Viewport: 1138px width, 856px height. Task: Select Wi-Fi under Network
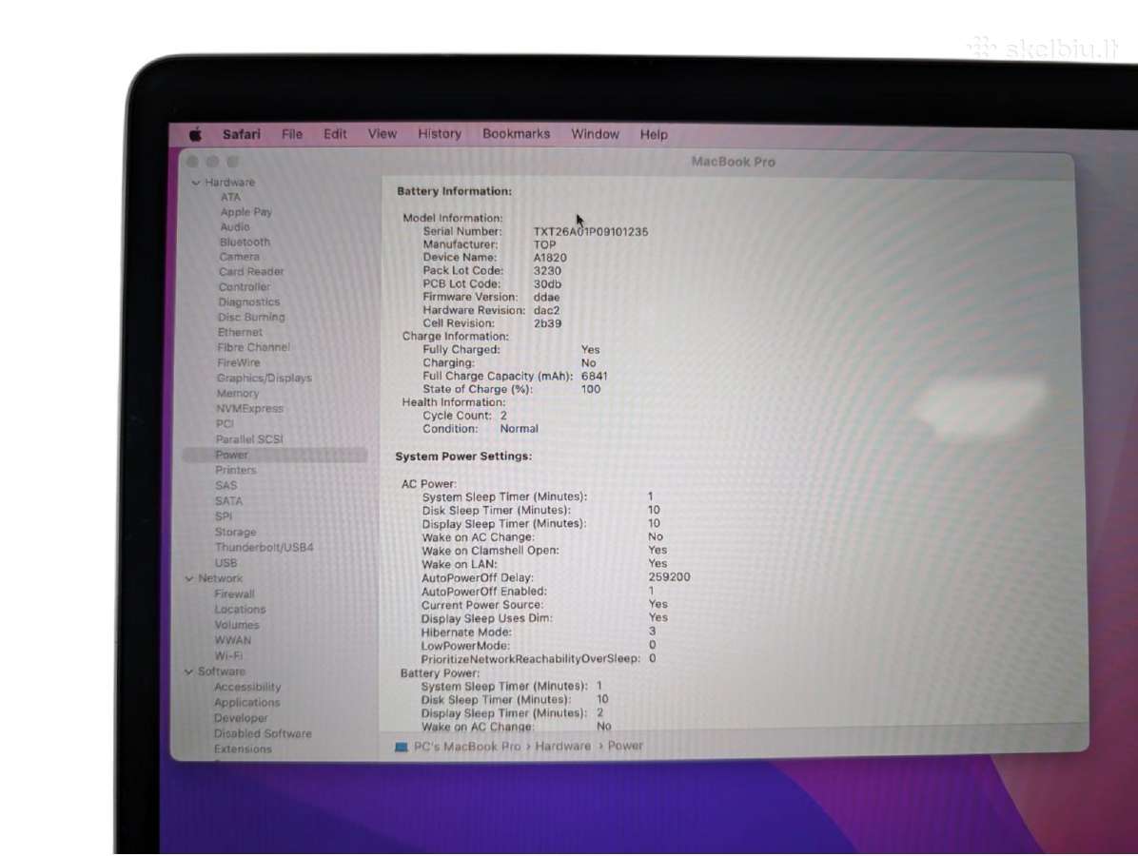(228, 655)
